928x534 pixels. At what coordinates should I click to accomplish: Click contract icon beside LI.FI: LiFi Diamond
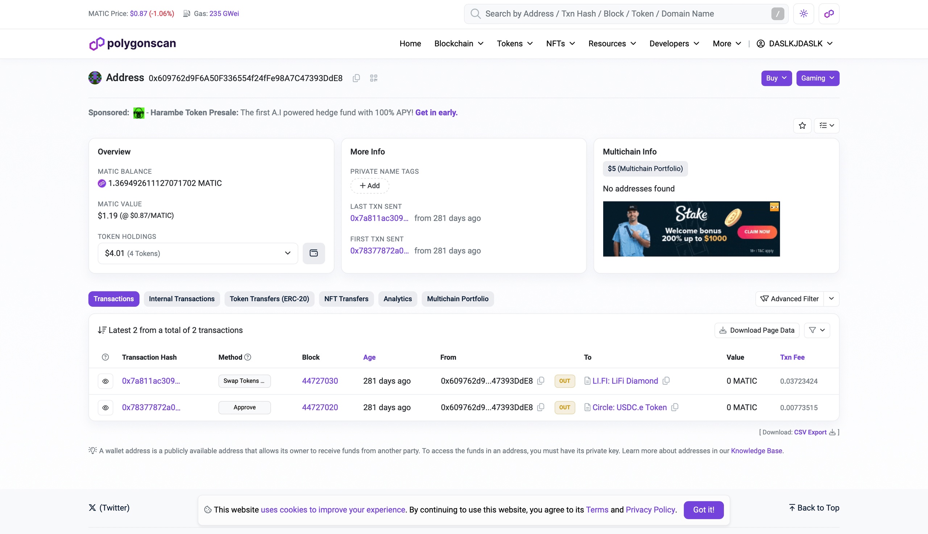click(x=587, y=381)
